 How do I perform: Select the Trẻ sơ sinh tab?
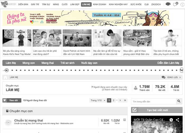[67, 63]
